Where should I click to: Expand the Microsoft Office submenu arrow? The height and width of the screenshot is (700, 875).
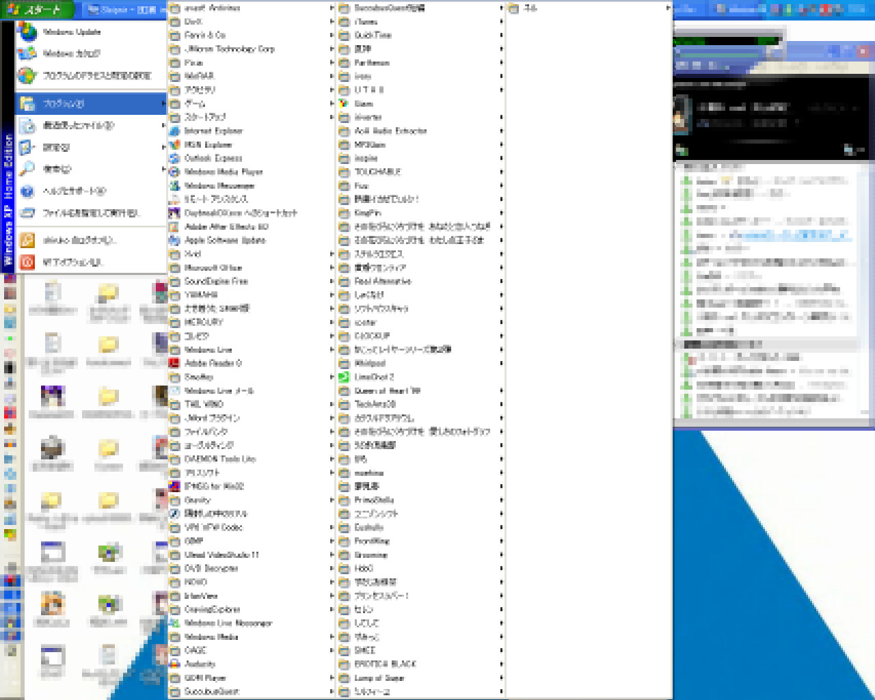click(x=332, y=267)
